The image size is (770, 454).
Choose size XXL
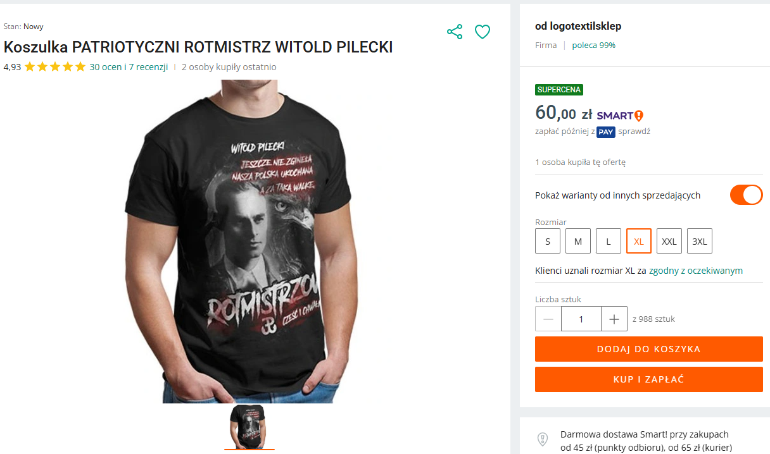(669, 241)
